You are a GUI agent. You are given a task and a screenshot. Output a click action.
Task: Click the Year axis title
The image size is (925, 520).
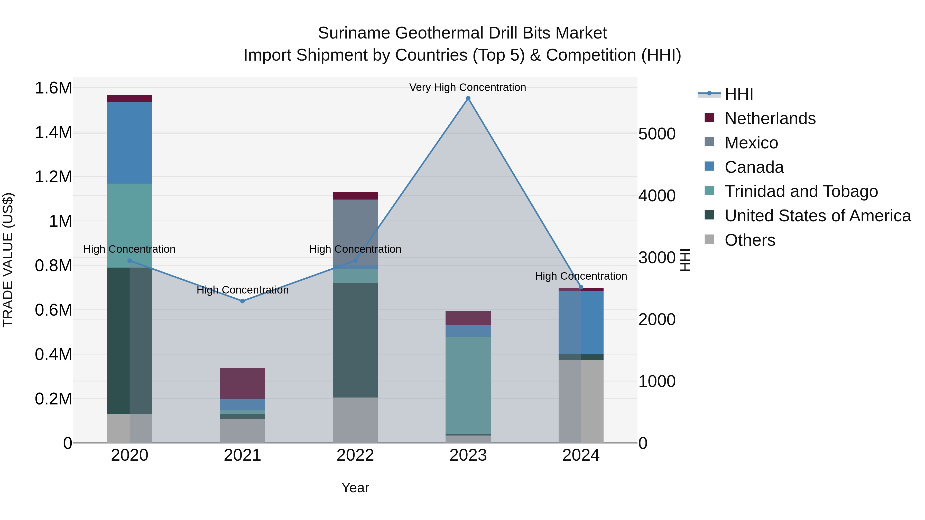pyautogui.click(x=355, y=488)
